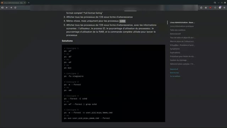
Task: Click the 'ps -Af' code line
Action: point(68,57)
